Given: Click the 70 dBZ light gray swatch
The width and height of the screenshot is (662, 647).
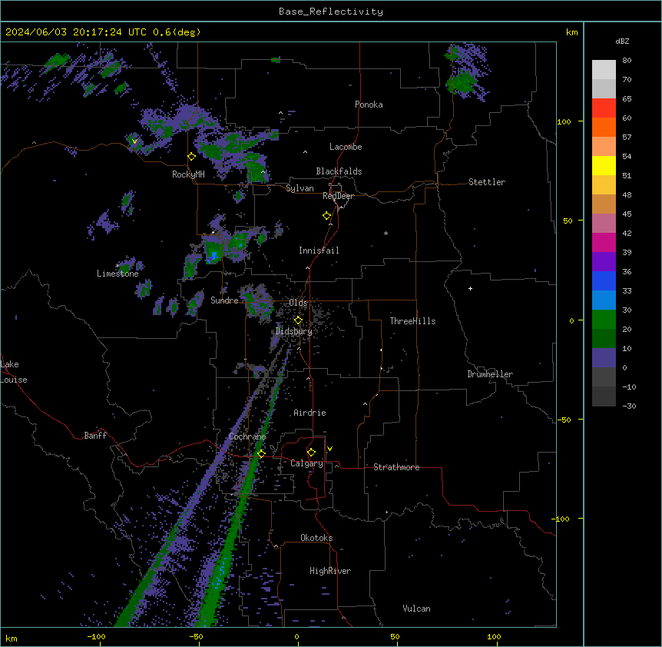Looking at the screenshot, I should point(604,70).
